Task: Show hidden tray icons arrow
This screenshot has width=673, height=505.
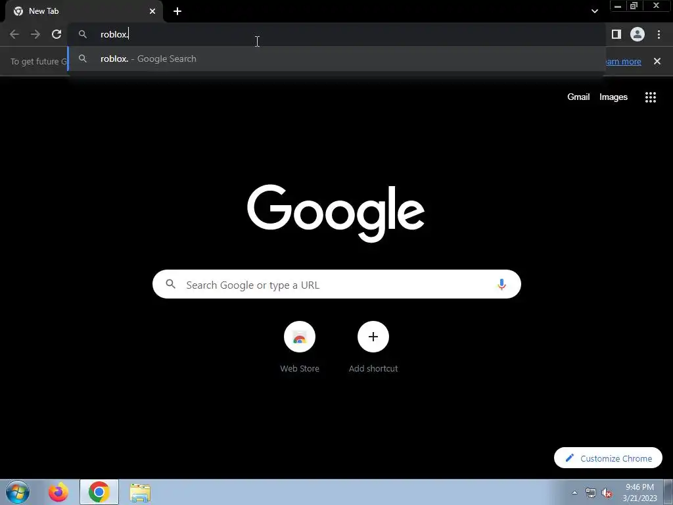Action: click(574, 493)
